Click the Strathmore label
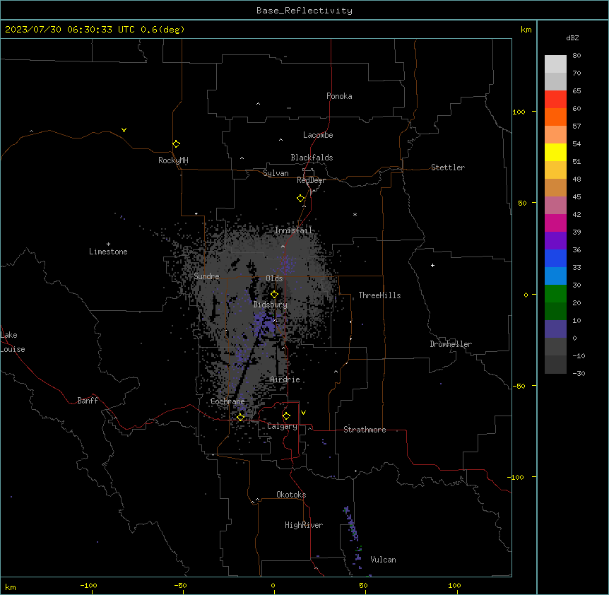609x595 pixels. [365, 430]
